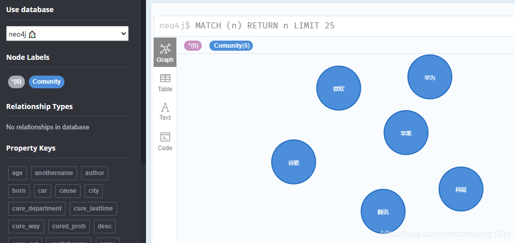This screenshot has width=515, height=243.
Task: Click the desc property key
Action: (105, 227)
